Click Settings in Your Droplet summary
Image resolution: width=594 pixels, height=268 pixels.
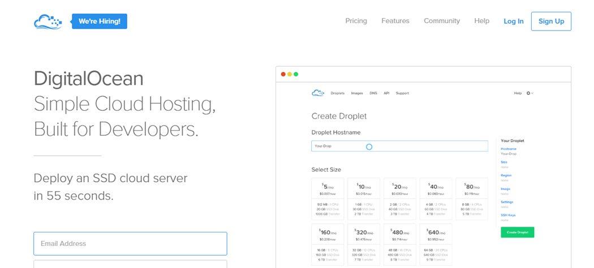pyautogui.click(x=507, y=202)
